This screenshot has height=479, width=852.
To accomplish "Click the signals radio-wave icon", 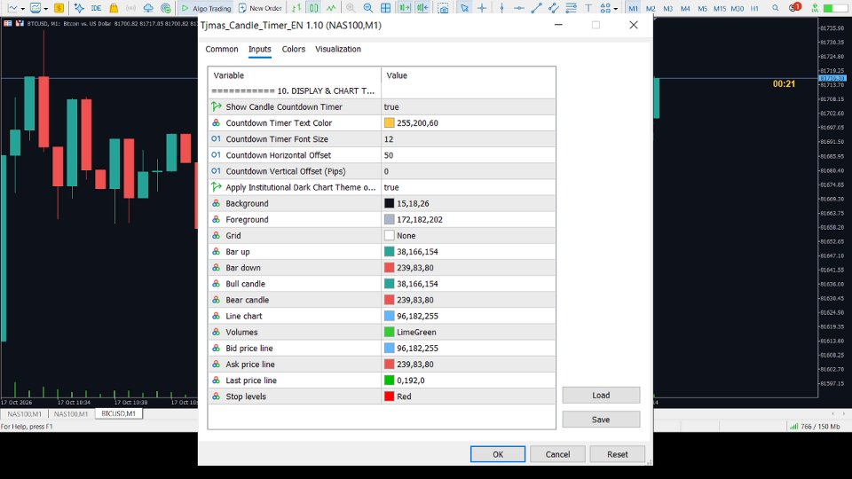I will coord(131,8).
